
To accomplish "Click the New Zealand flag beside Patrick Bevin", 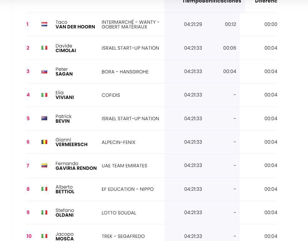I will [x=44, y=118].
